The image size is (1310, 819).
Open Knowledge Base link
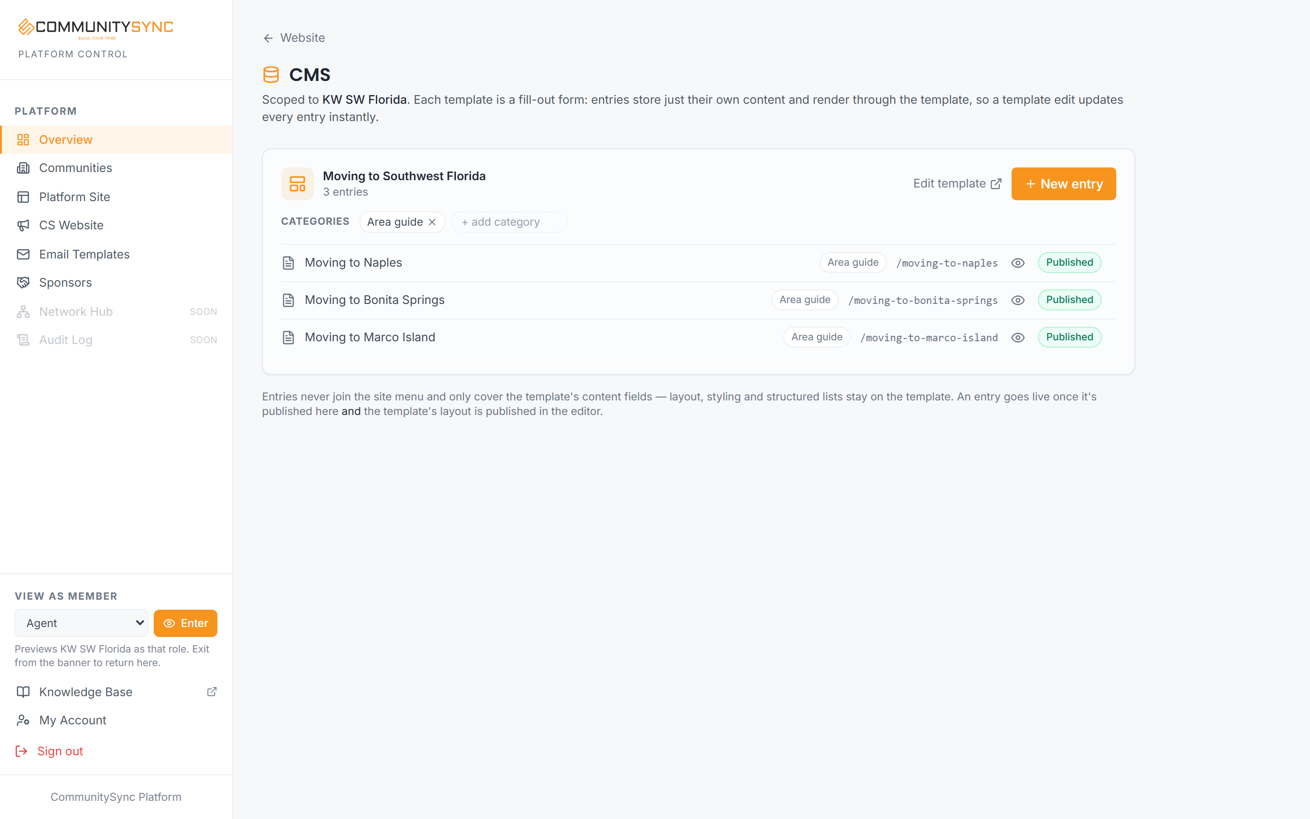pos(116,692)
